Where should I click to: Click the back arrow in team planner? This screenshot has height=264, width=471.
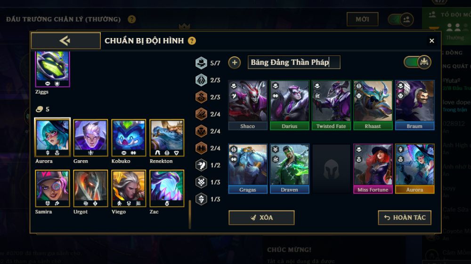(65, 40)
